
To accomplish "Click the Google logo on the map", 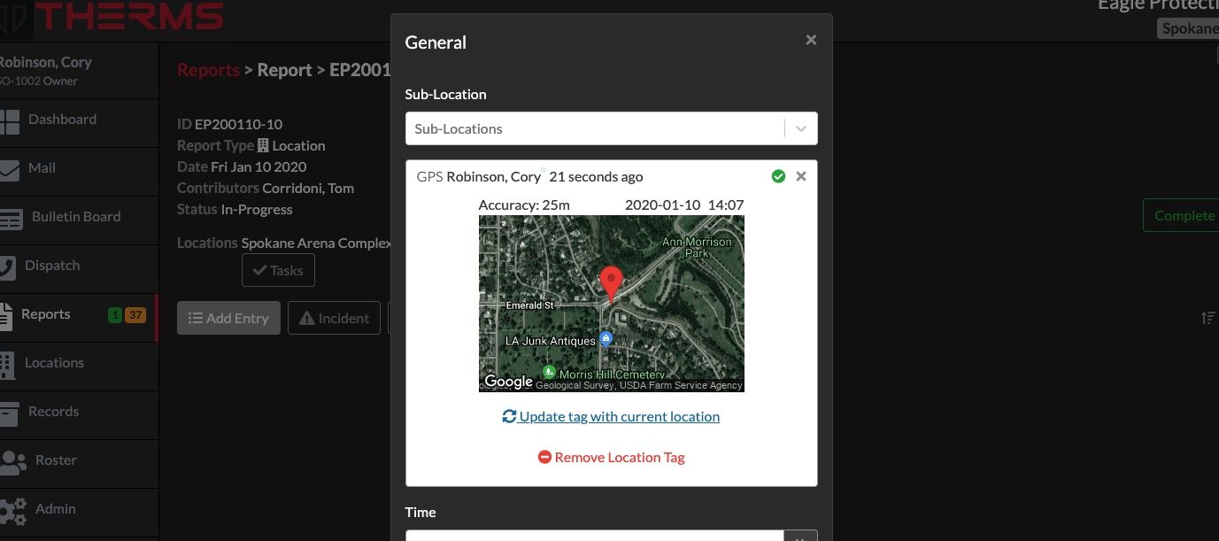I will click(x=507, y=381).
